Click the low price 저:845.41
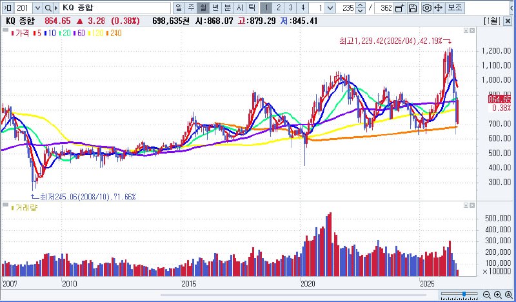The height and width of the screenshot is (302, 516). [x=299, y=21]
